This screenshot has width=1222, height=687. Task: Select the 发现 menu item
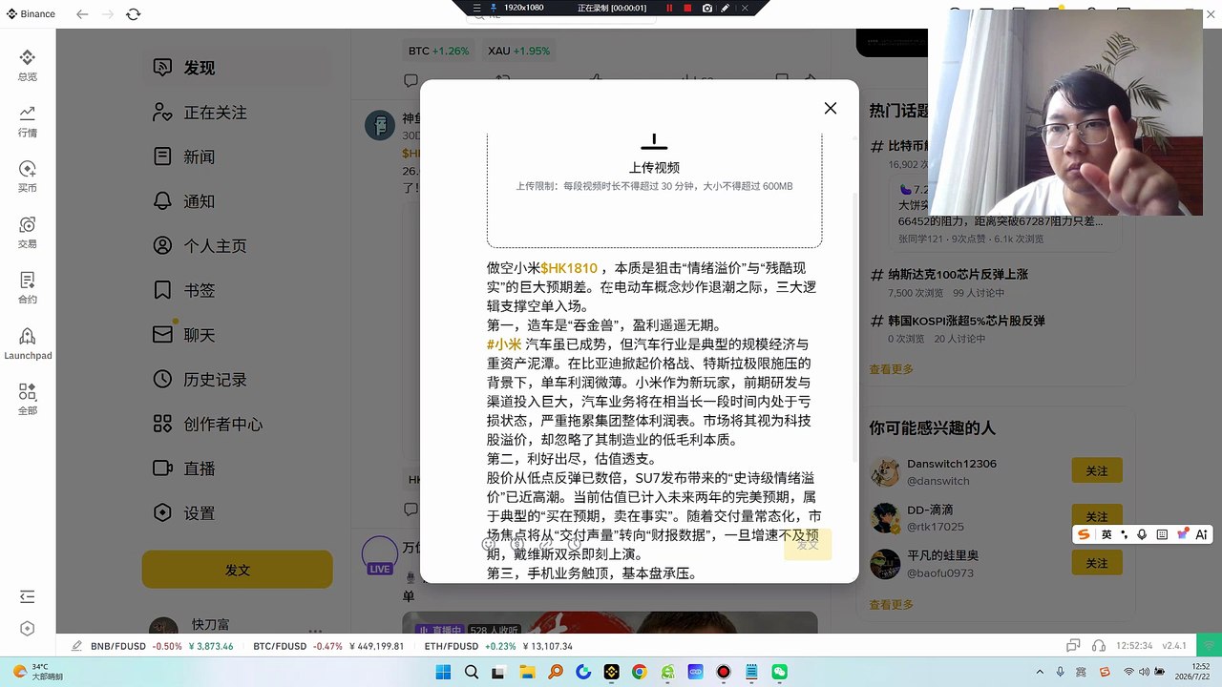point(237,68)
